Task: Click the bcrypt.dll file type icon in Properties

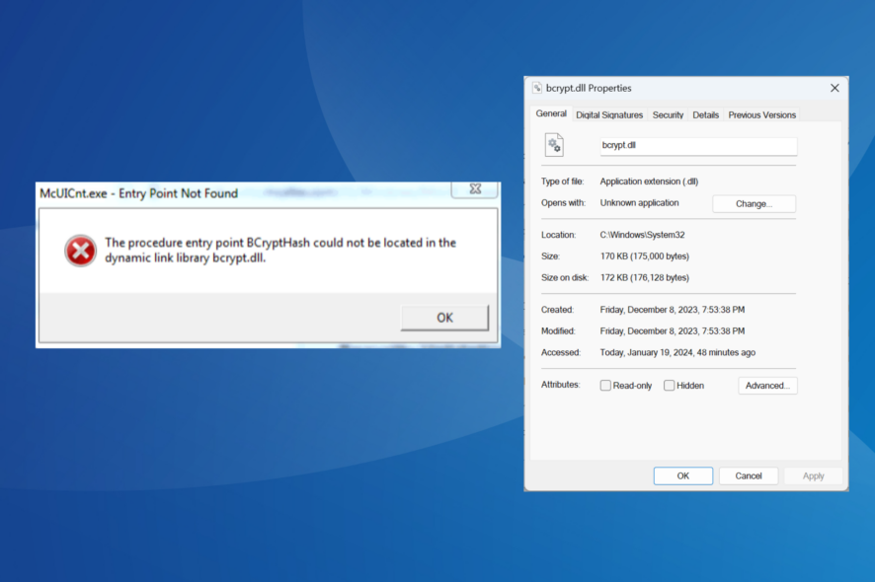Action: coord(554,145)
